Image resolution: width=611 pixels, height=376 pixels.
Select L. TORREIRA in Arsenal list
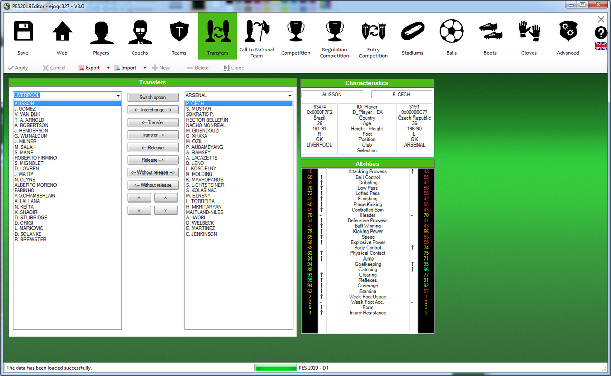[x=239, y=201]
